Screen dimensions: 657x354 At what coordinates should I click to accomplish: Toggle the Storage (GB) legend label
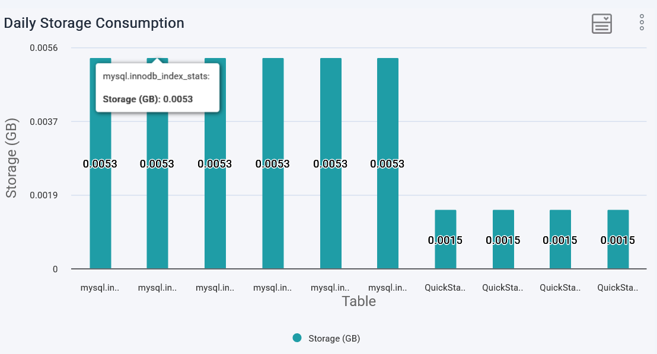[334, 339]
